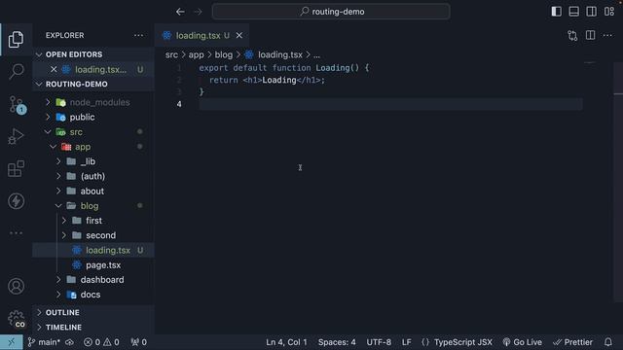Open the remote window status bar button
The height and width of the screenshot is (350, 623).
11,342
